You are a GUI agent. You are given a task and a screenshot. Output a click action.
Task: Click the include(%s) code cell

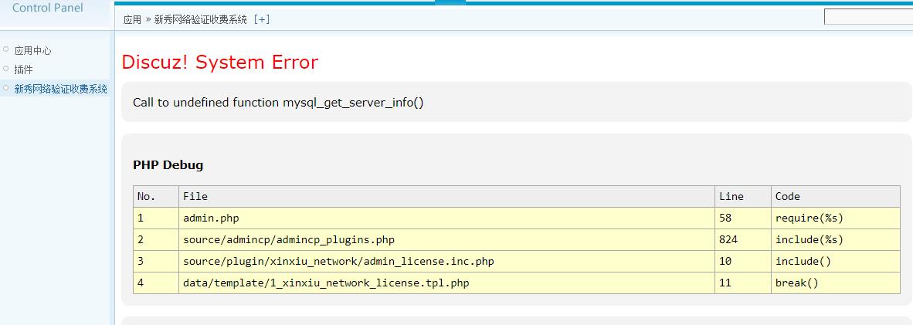coord(836,240)
